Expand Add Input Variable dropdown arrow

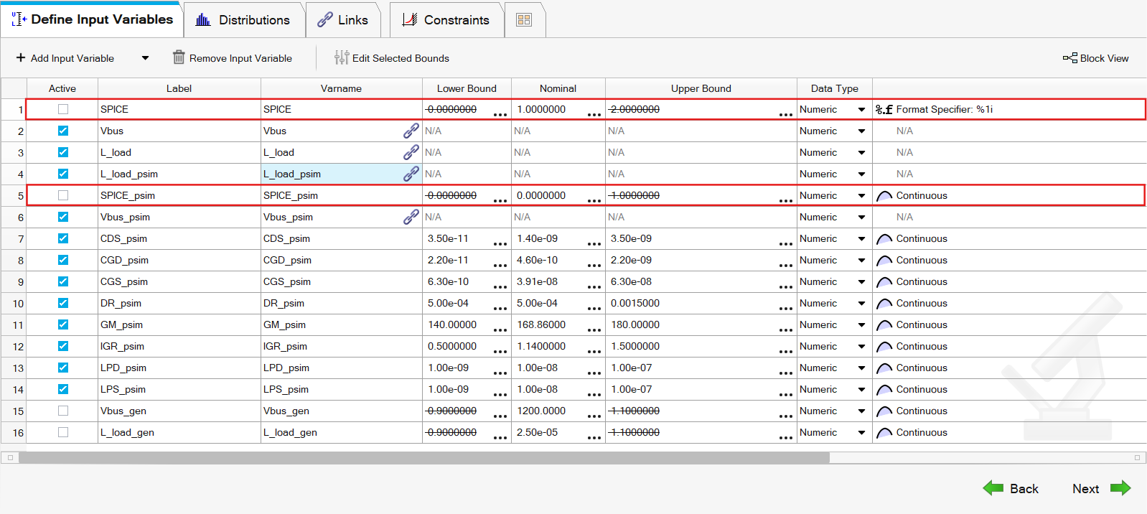point(145,58)
